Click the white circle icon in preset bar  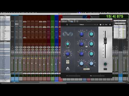(x=101, y=25)
